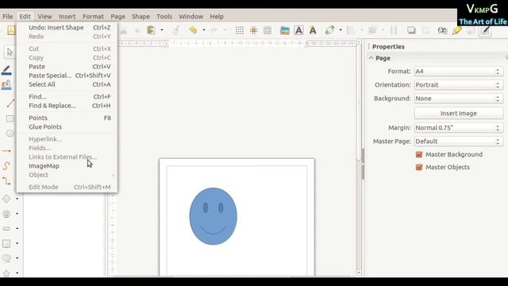Choose Paste Special... in the Edit menu
This screenshot has width=508, height=286.
[x=67, y=75]
